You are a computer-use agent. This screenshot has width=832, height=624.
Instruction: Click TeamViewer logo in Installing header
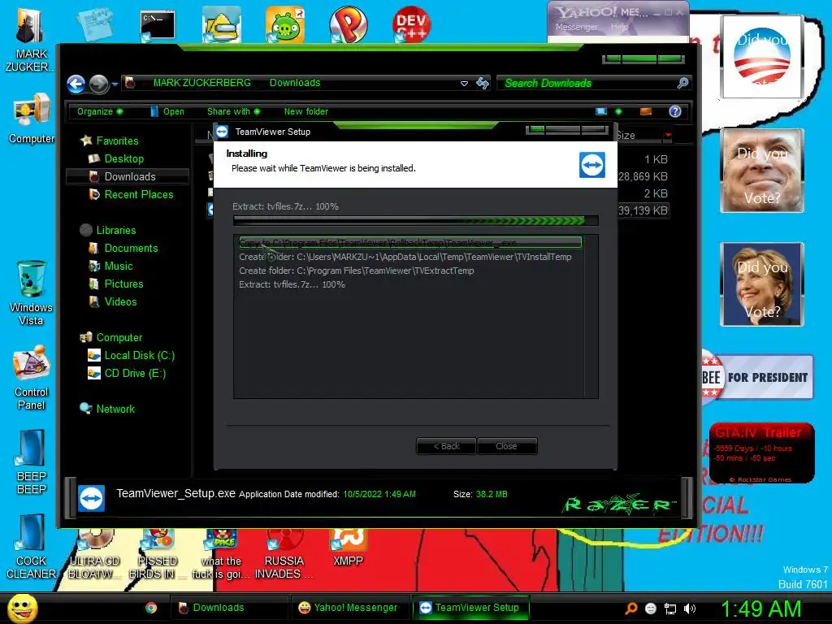pyautogui.click(x=592, y=165)
